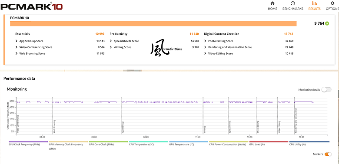This screenshot has height=164, width=339.
Task: Open the Benchmarks gauge icon
Action: pyautogui.click(x=293, y=3)
